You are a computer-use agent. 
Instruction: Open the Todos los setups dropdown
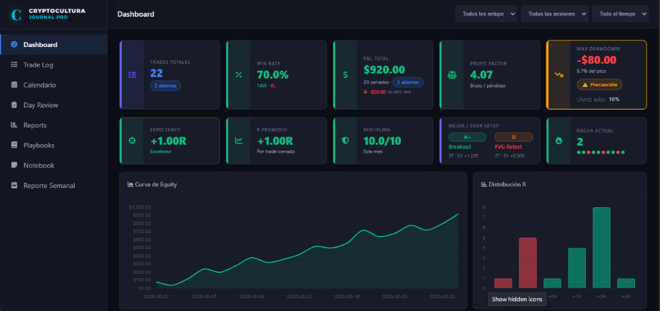[486, 14]
